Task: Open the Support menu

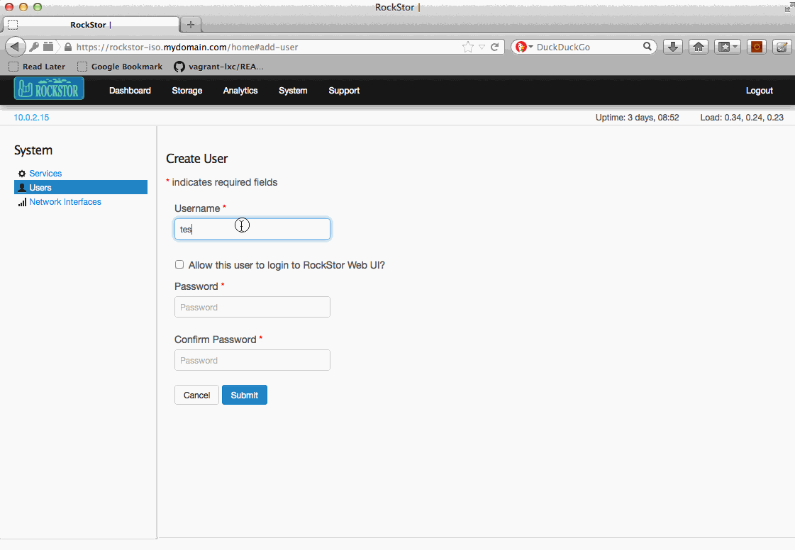Action: click(x=344, y=91)
